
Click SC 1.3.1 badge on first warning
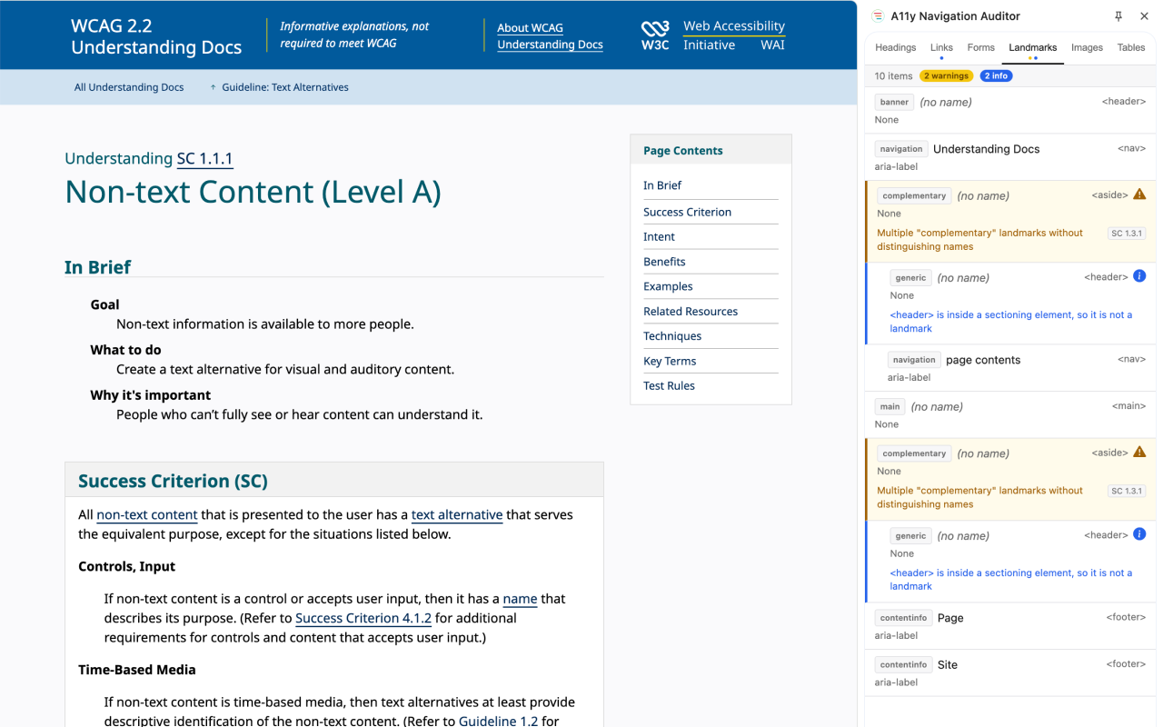point(1126,234)
